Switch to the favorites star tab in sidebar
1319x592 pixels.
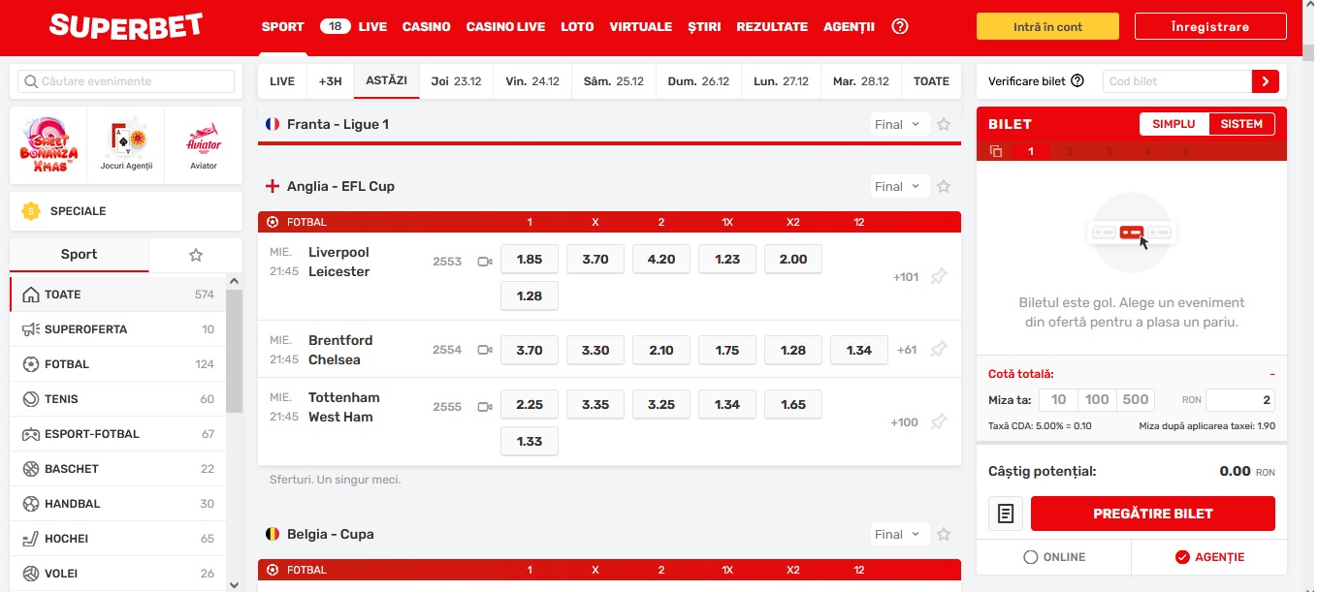[x=196, y=255]
